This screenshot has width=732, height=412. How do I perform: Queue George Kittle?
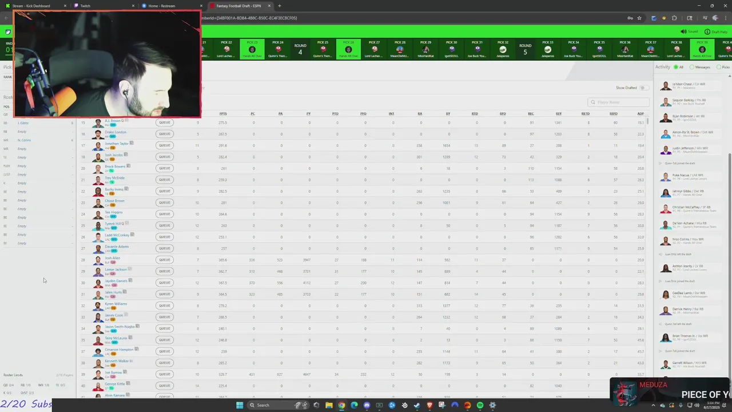tap(165, 386)
